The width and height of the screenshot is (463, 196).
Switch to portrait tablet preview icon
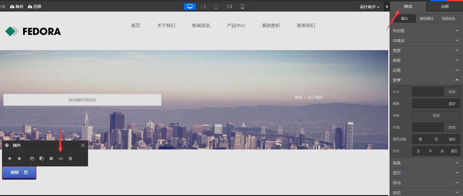point(216,6)
